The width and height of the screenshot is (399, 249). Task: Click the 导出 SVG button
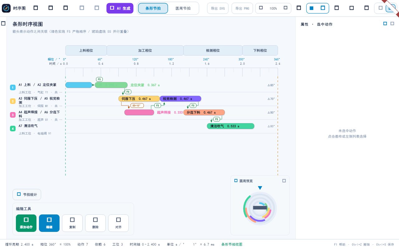[218, 8]
